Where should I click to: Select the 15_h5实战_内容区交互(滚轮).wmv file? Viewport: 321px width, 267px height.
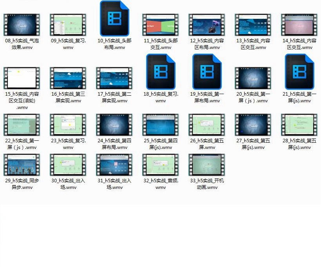point(22,78)
